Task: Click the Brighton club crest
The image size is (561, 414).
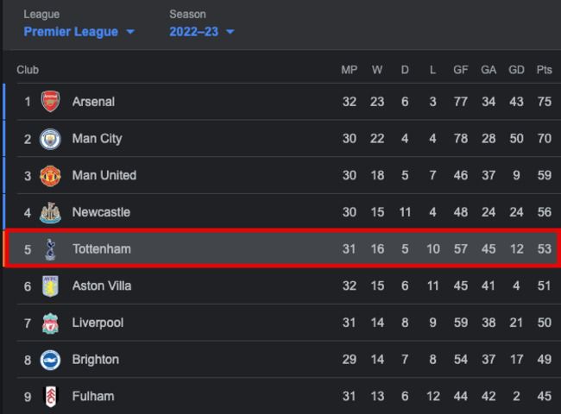Action: [x=50, y=360]
